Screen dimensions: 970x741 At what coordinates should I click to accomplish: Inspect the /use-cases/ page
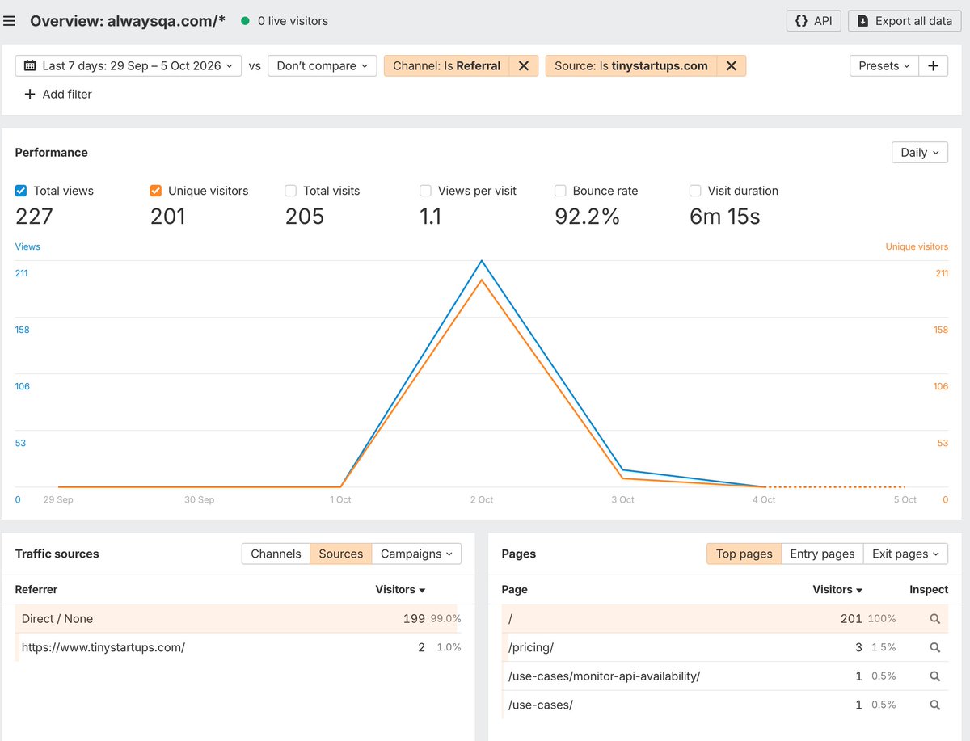click(x=935, y=705)
